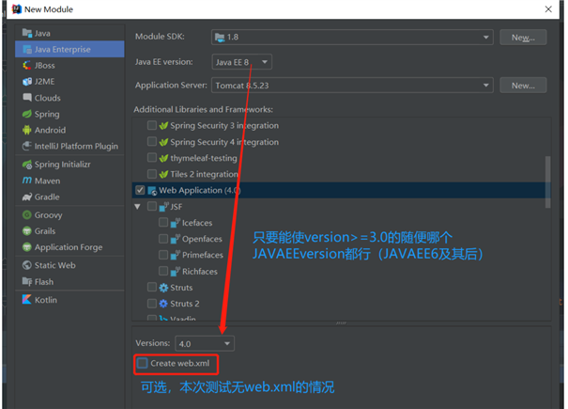
Task: Select Static Web module type
Action: coord(69,265)
